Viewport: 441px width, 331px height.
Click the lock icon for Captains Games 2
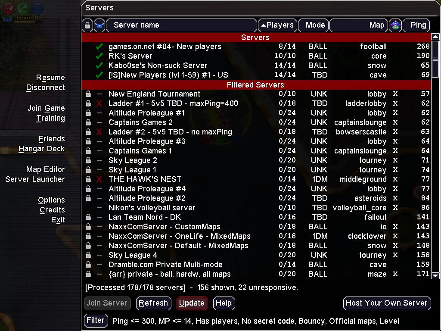pos(88,122)
